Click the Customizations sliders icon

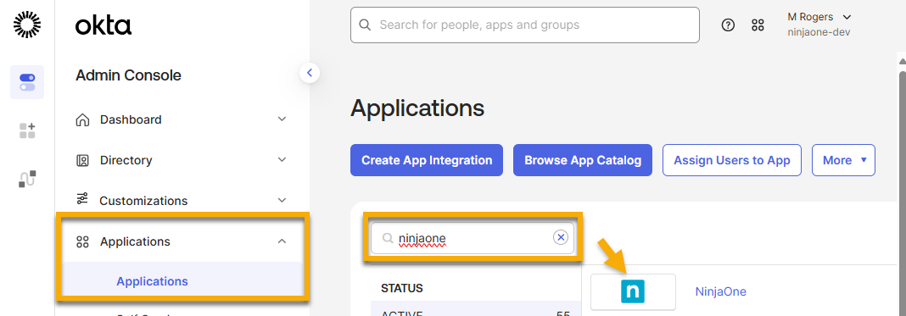click(x=82, y=199)
